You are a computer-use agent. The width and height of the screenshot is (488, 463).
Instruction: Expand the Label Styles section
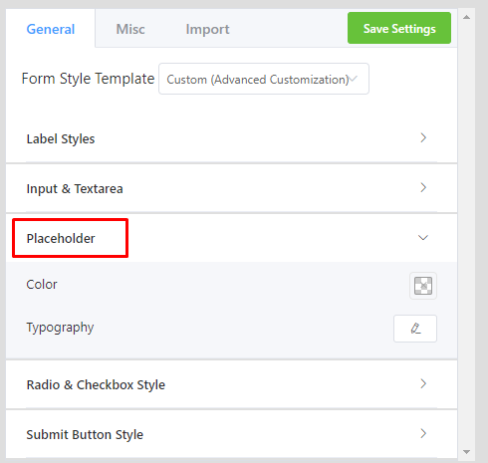231,138
